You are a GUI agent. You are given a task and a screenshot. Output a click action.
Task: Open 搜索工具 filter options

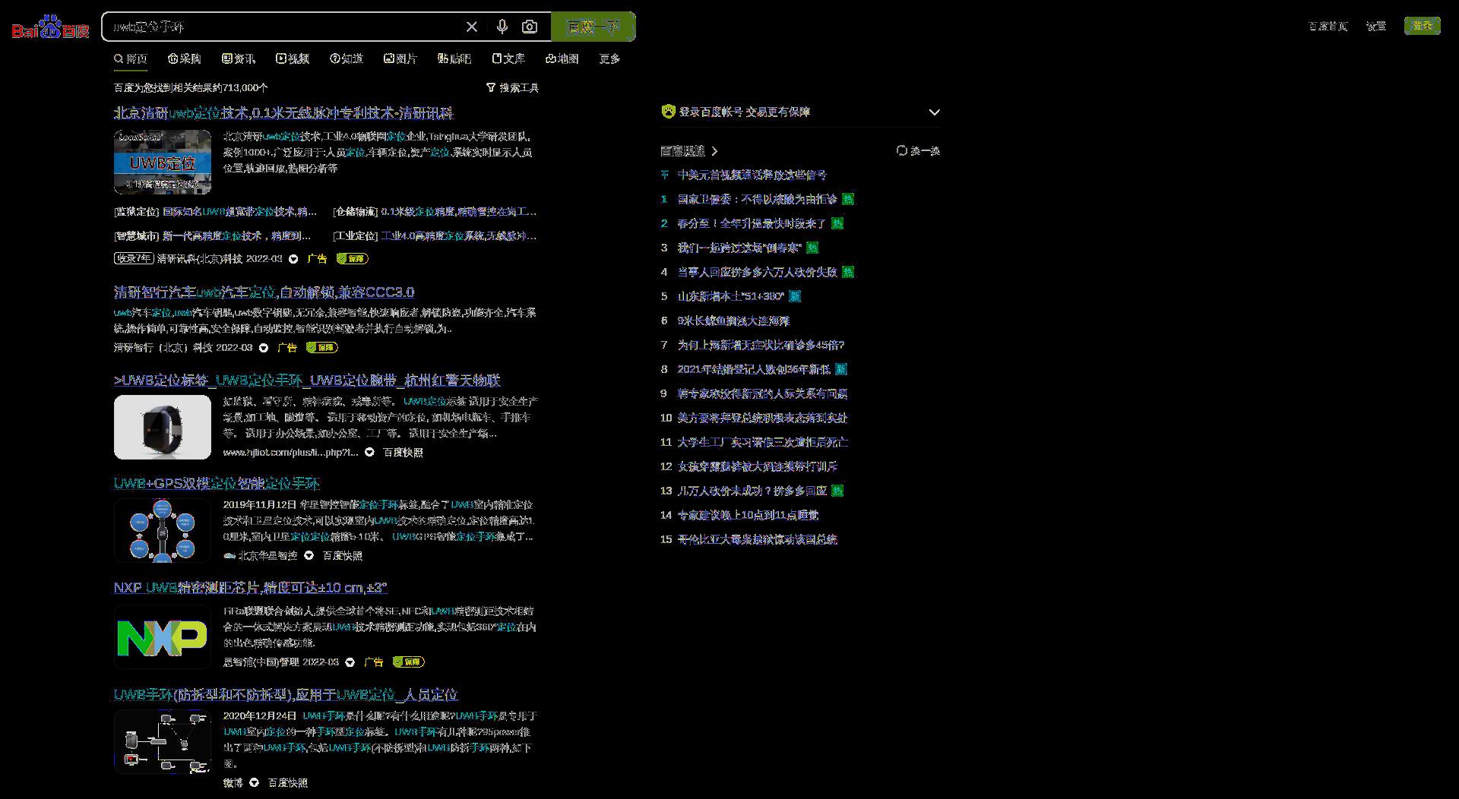[x=513, y=88]
